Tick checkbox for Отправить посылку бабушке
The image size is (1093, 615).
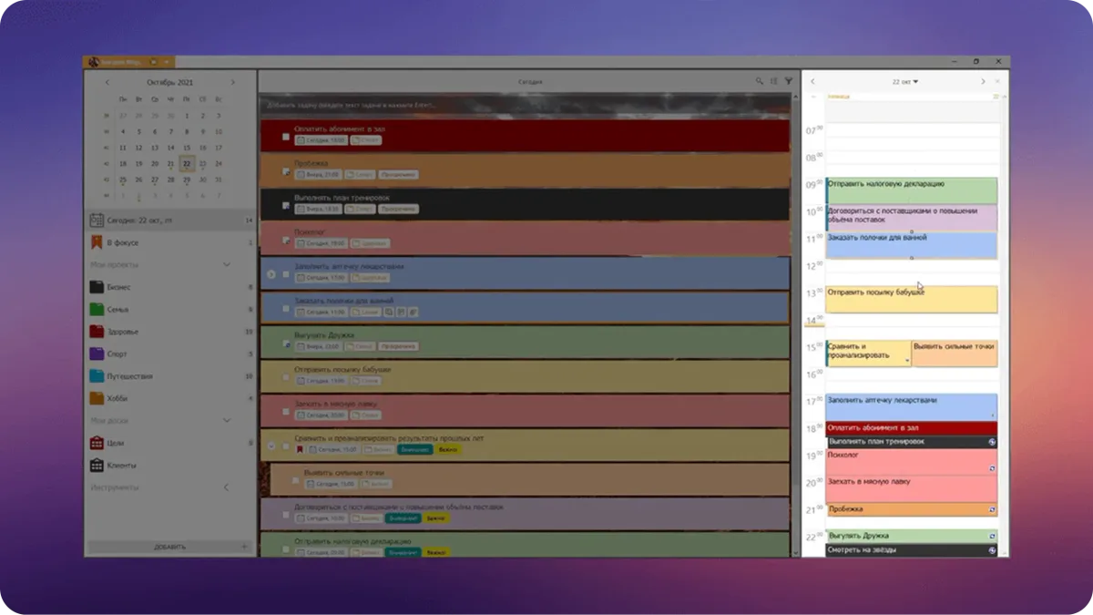pyautogui.click(x=286, y=376)
